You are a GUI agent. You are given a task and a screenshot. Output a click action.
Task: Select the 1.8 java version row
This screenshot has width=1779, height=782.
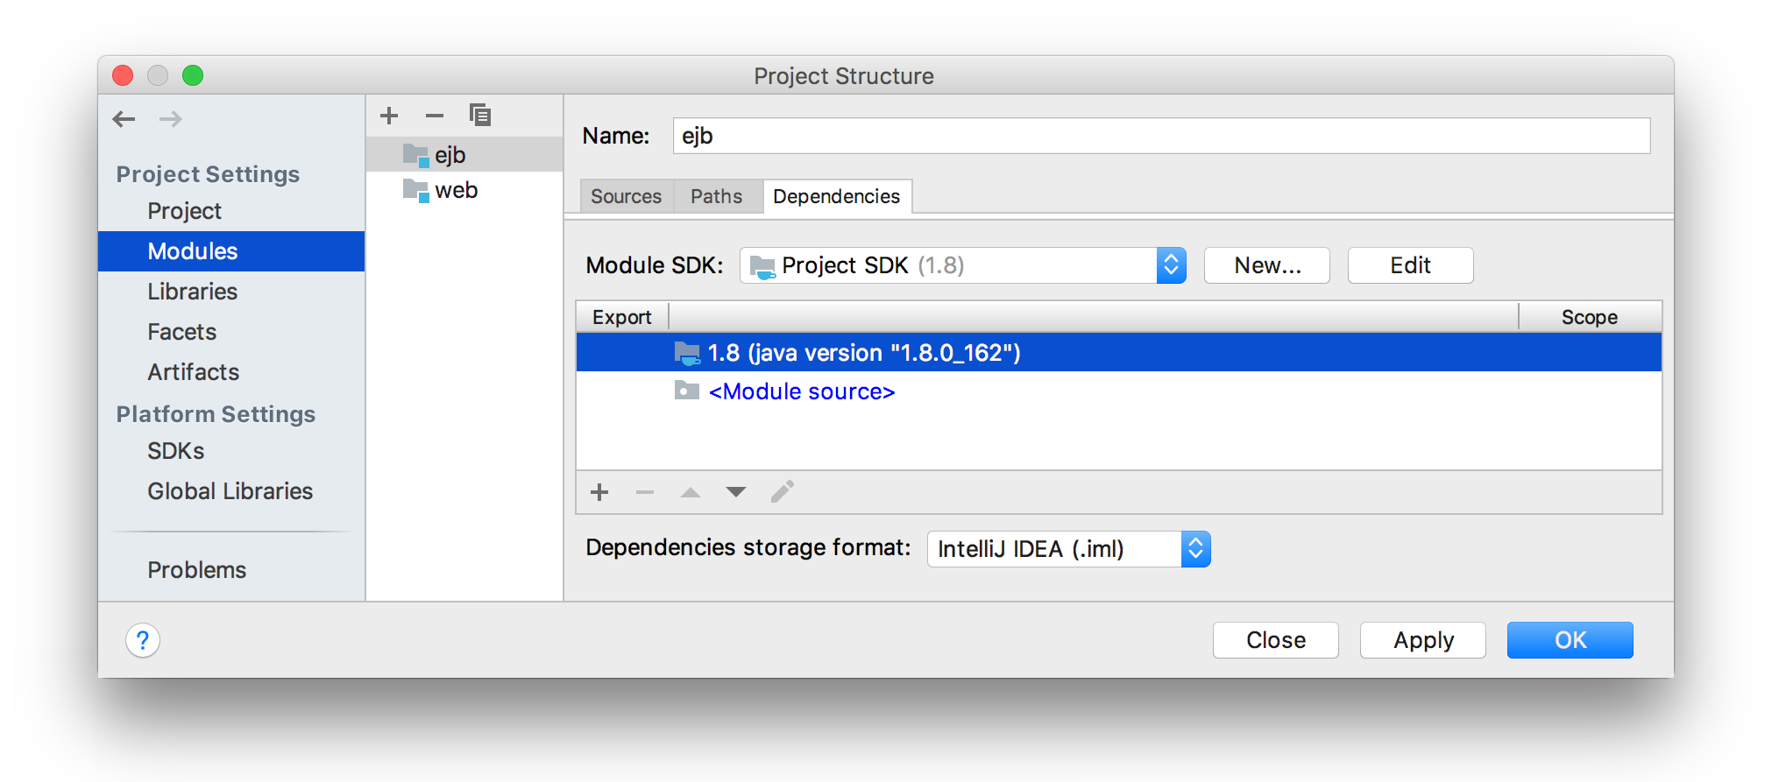[1119, 352]
